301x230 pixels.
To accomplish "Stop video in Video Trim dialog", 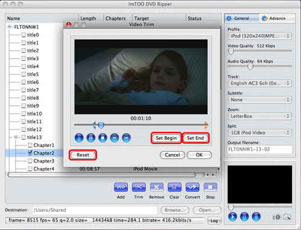I will click(103, 138).
